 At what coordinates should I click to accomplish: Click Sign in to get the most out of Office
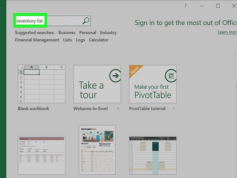click(x=186, y=23)
